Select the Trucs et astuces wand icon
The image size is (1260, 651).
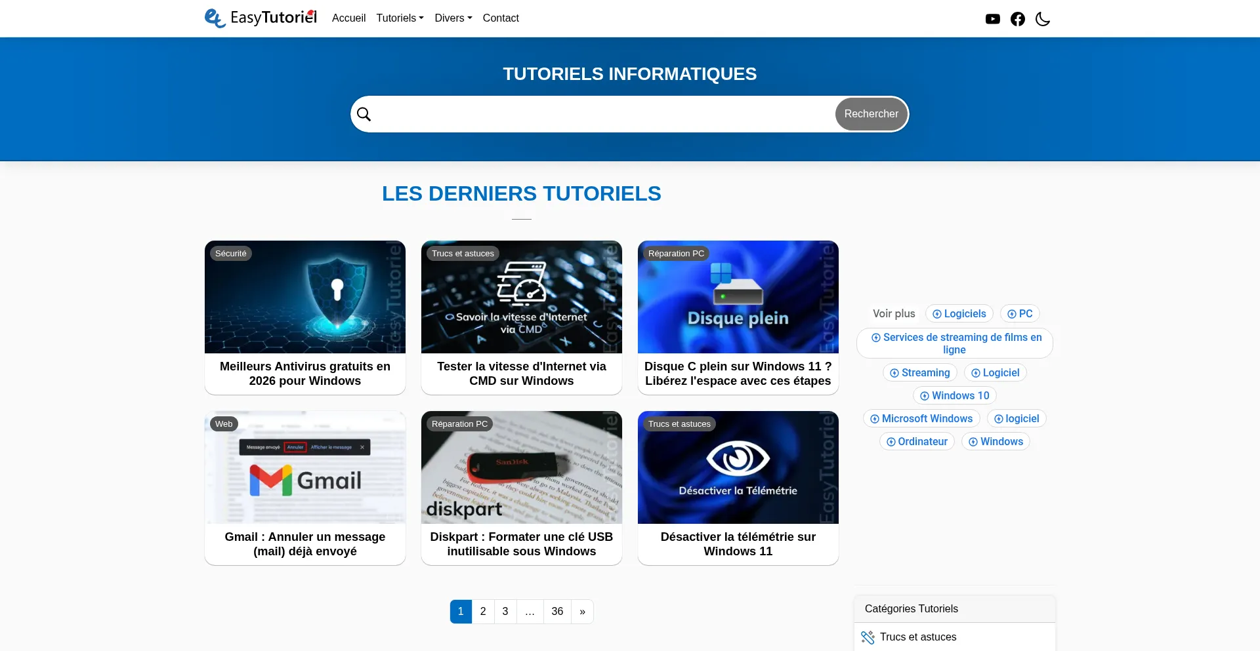(868, 637)
